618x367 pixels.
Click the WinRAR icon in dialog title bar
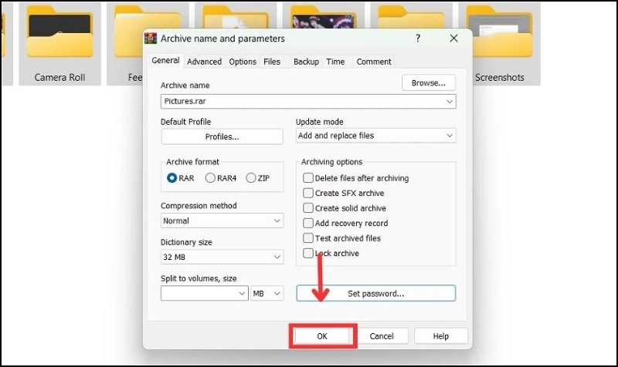click(153, 39)
